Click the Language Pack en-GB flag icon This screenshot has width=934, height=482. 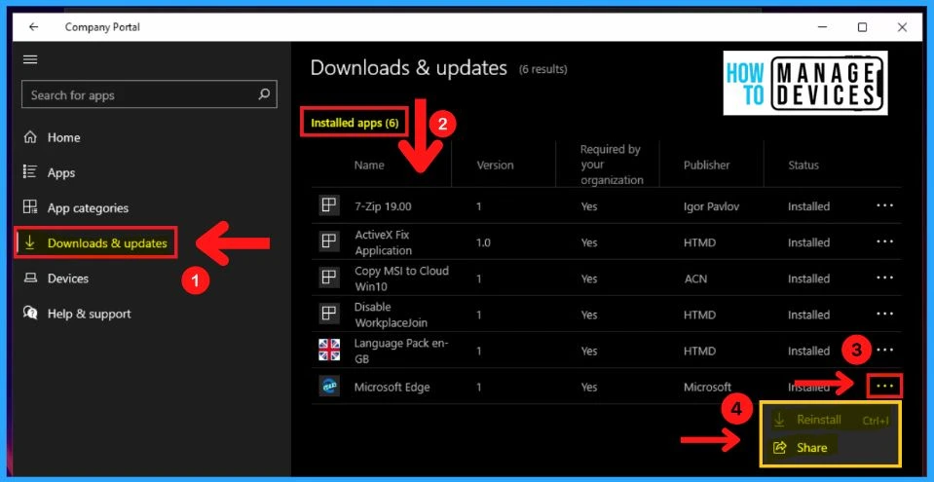pos(329,351)
